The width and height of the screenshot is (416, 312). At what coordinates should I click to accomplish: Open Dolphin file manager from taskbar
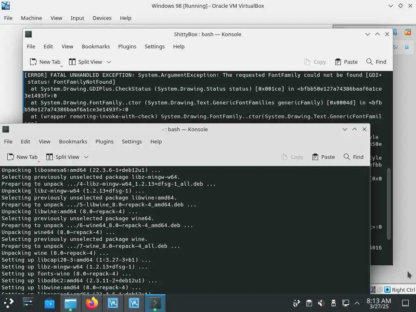[71, 303]
